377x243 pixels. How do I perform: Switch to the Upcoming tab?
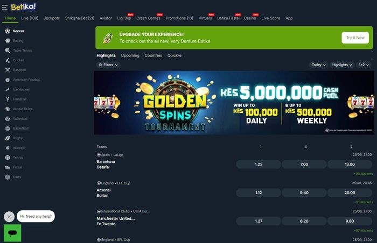click(130, 55)
